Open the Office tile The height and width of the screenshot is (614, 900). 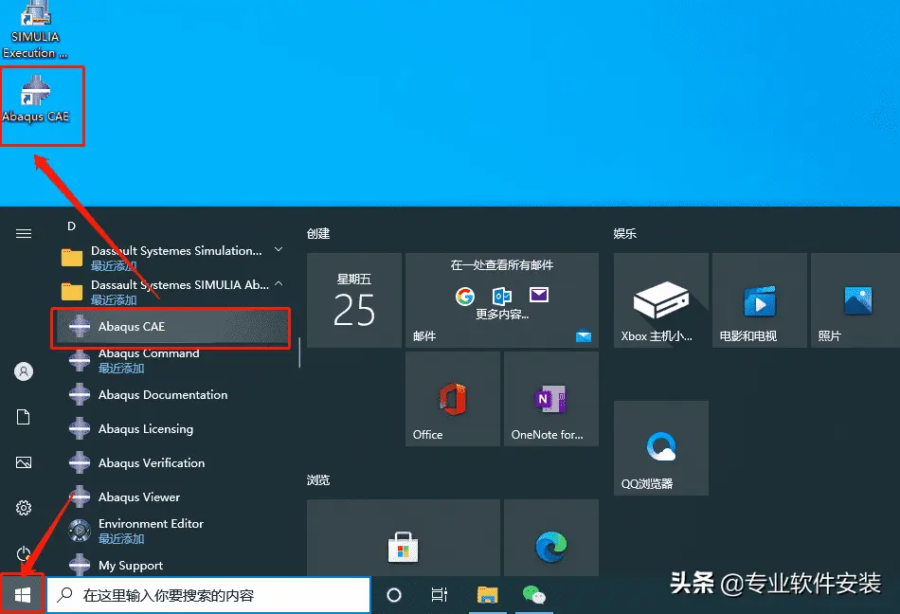click(x=453, y=399)
